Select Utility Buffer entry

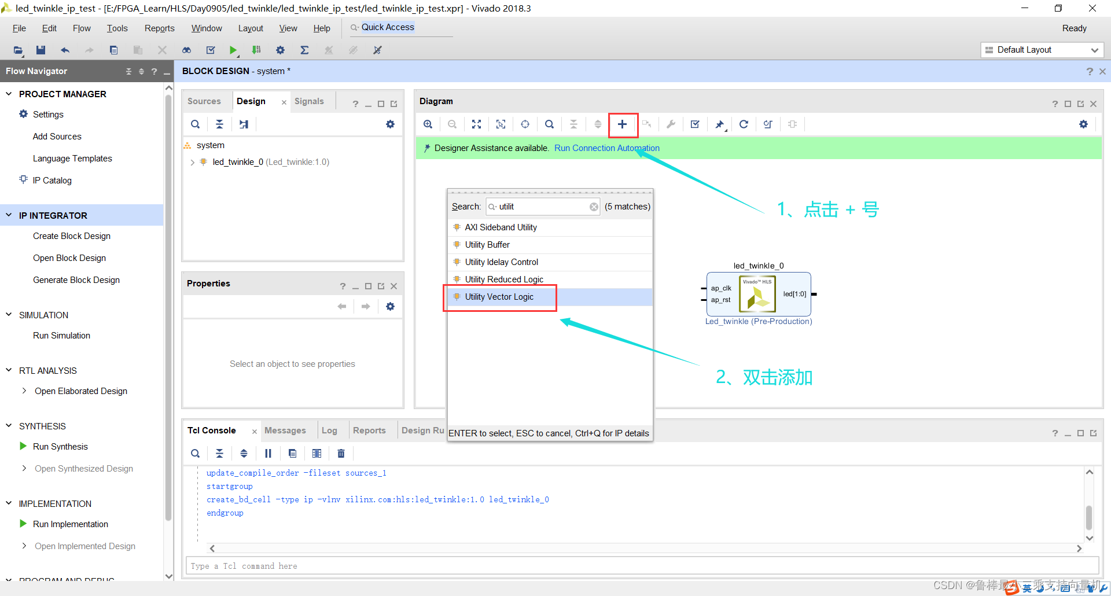click(550, 245)
